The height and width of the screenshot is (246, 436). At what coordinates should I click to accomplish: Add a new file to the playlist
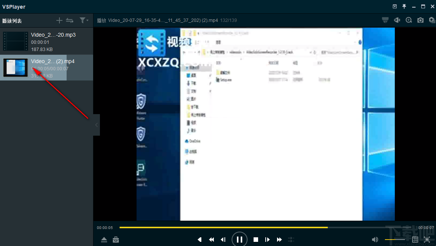pyautogui.click(x=59, y=20)
